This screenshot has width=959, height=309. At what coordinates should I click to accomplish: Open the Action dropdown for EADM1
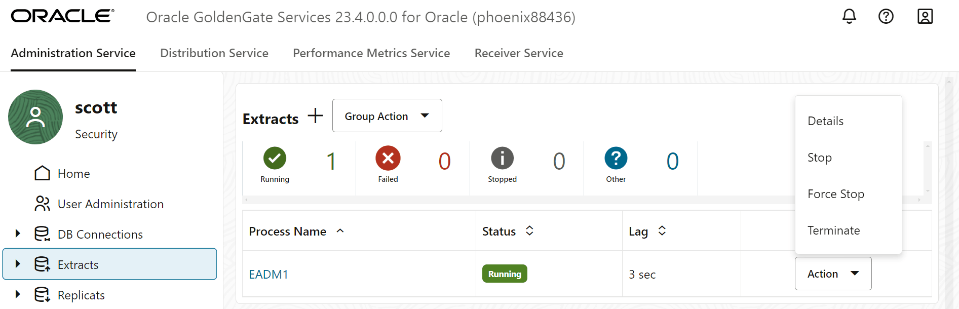[x=833, y=274]
